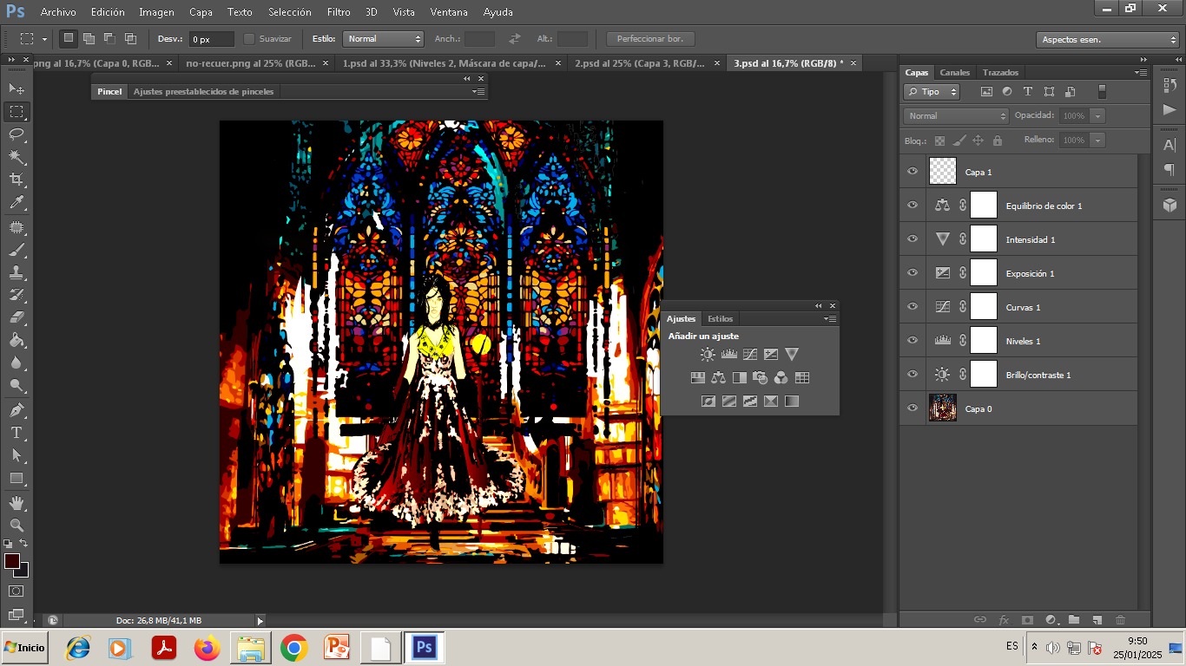Hide the Capa 1 layer
Screen dimensions: 1186x666
pos(913,172)
